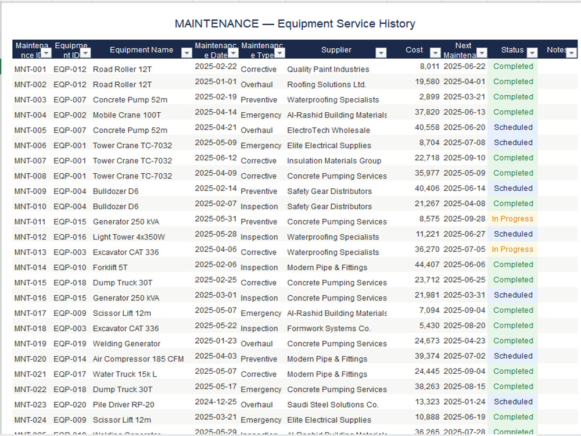Open the Maintenance Type filter dropdown
The height and width of the screenshot is (436, 581).
280,53
